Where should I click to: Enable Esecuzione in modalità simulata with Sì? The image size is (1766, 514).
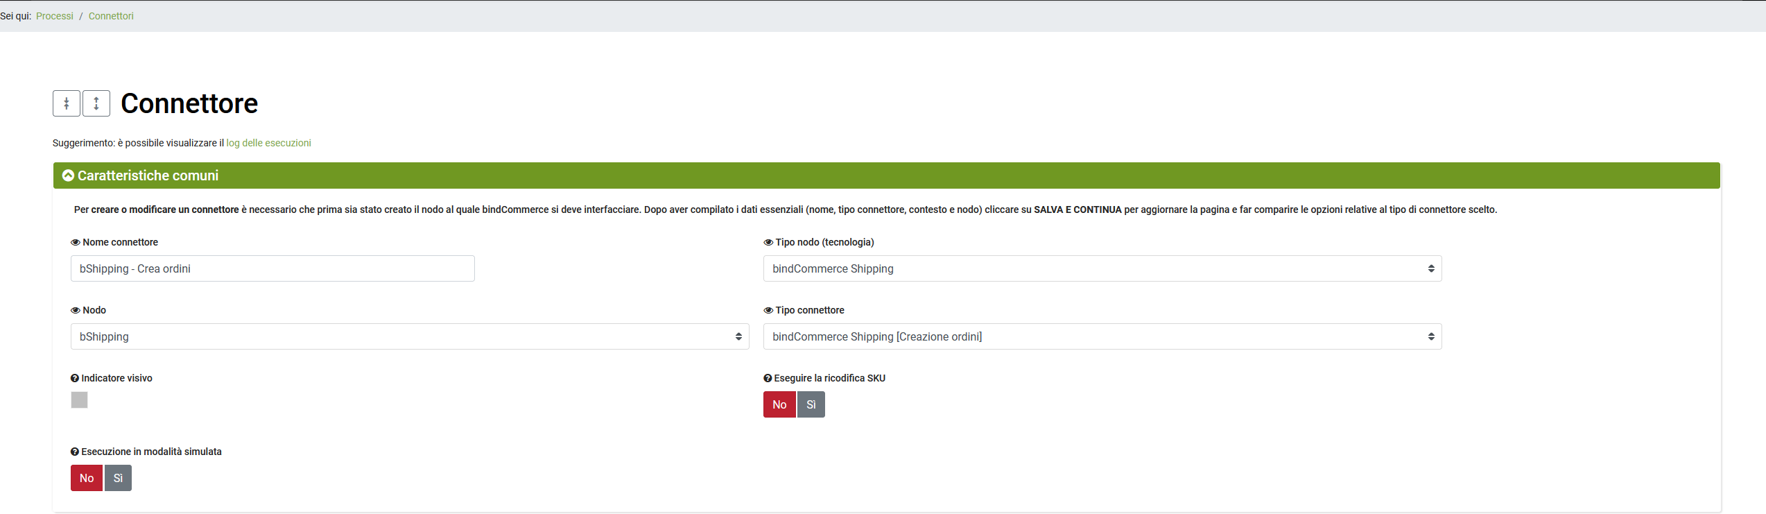pos(118,478)
